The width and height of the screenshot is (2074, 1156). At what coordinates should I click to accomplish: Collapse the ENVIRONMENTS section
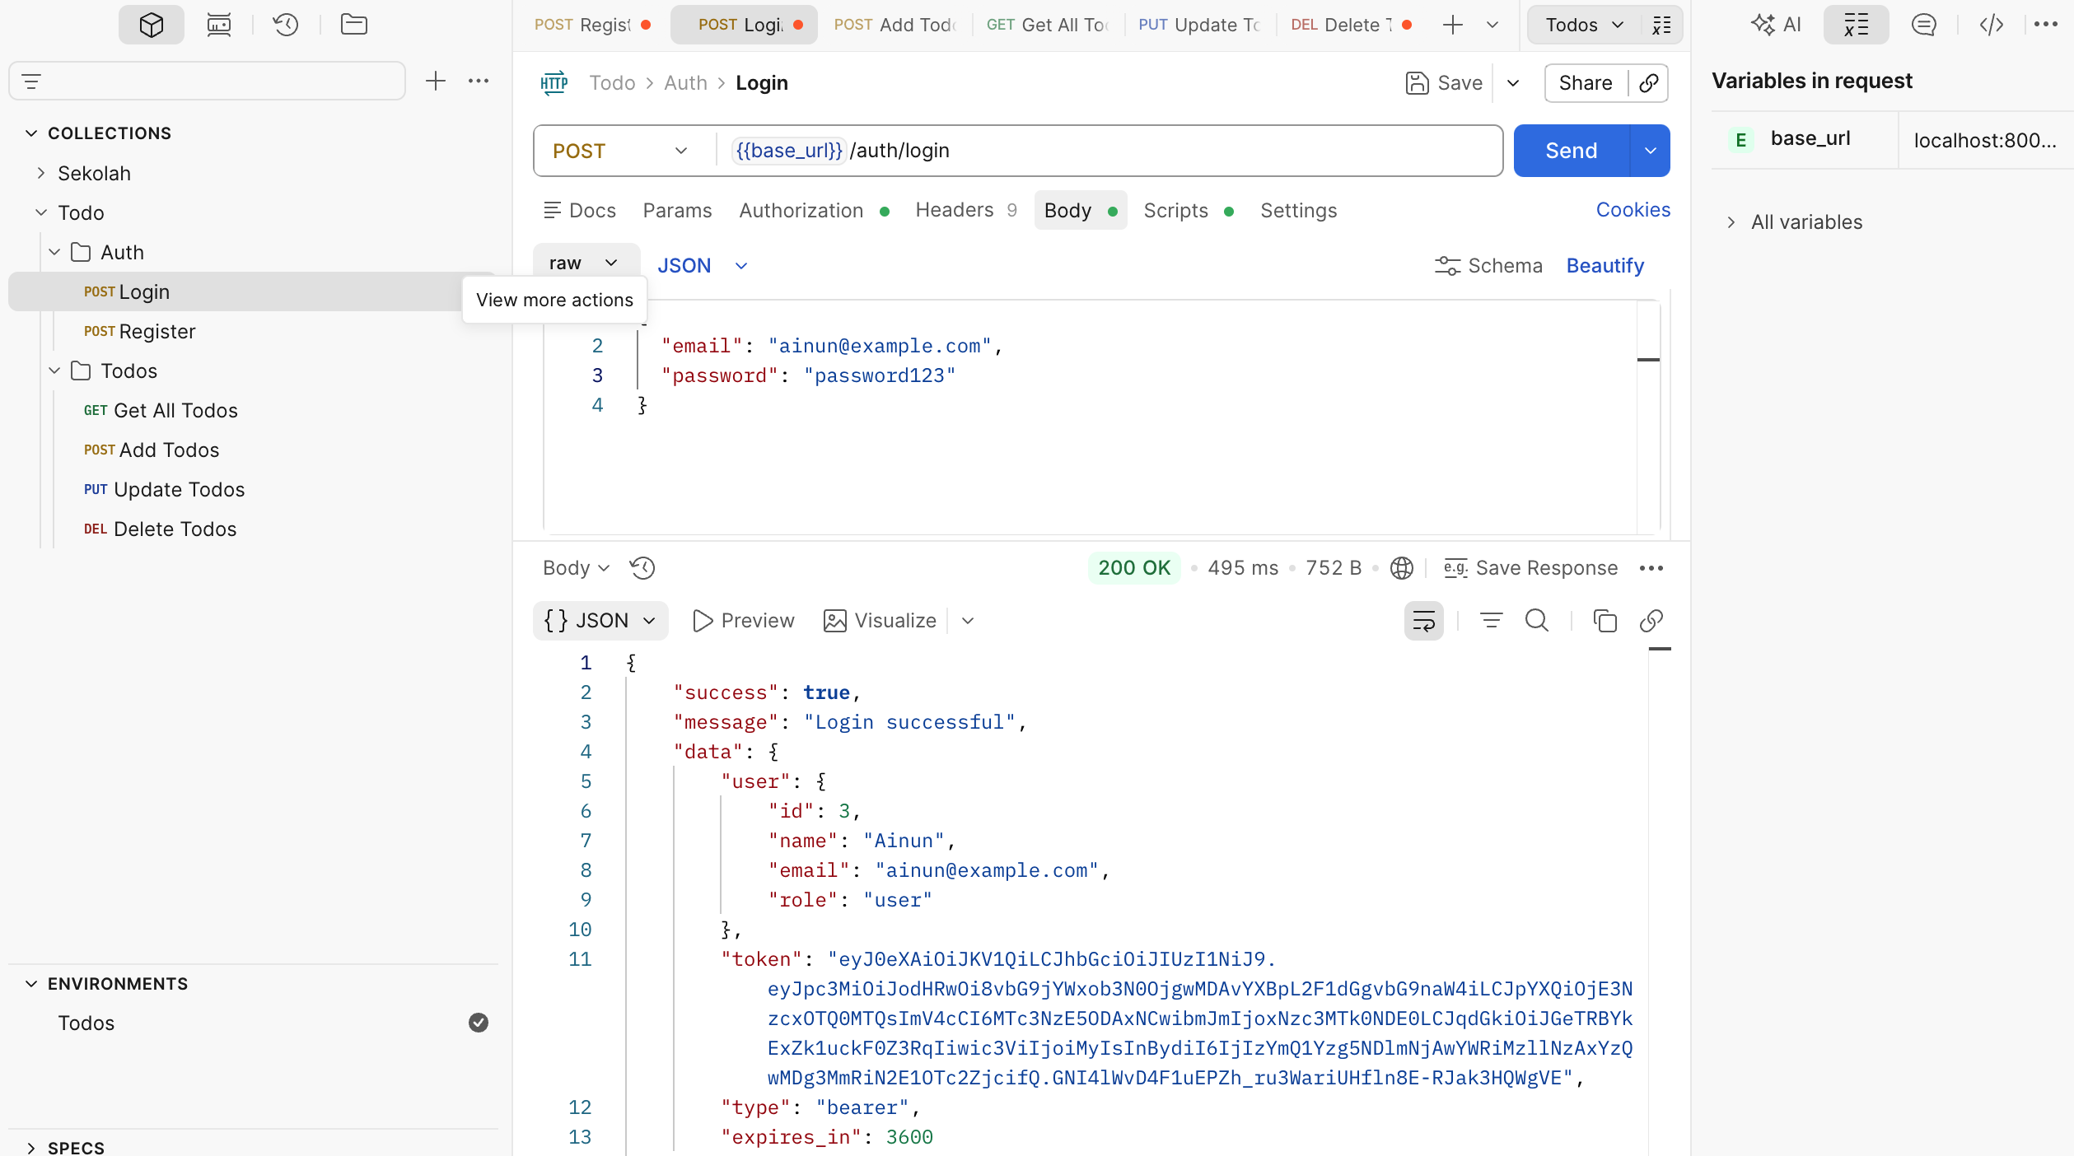tap(31, 984)
